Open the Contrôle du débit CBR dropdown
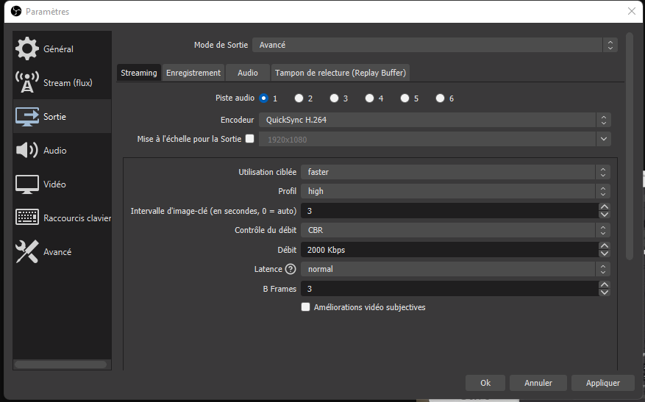 [x=455, y=231]
